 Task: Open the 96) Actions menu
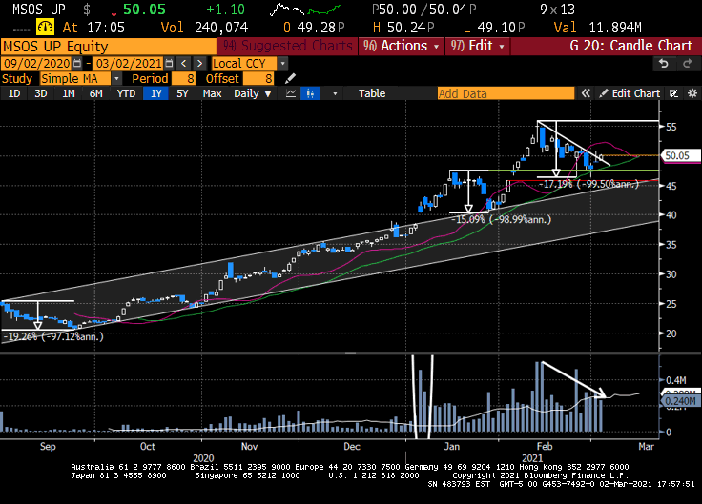click(402, 46)
